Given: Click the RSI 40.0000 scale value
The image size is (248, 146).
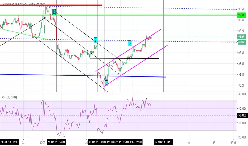Looking at the screenshot, I should click(x=242, y=123).
